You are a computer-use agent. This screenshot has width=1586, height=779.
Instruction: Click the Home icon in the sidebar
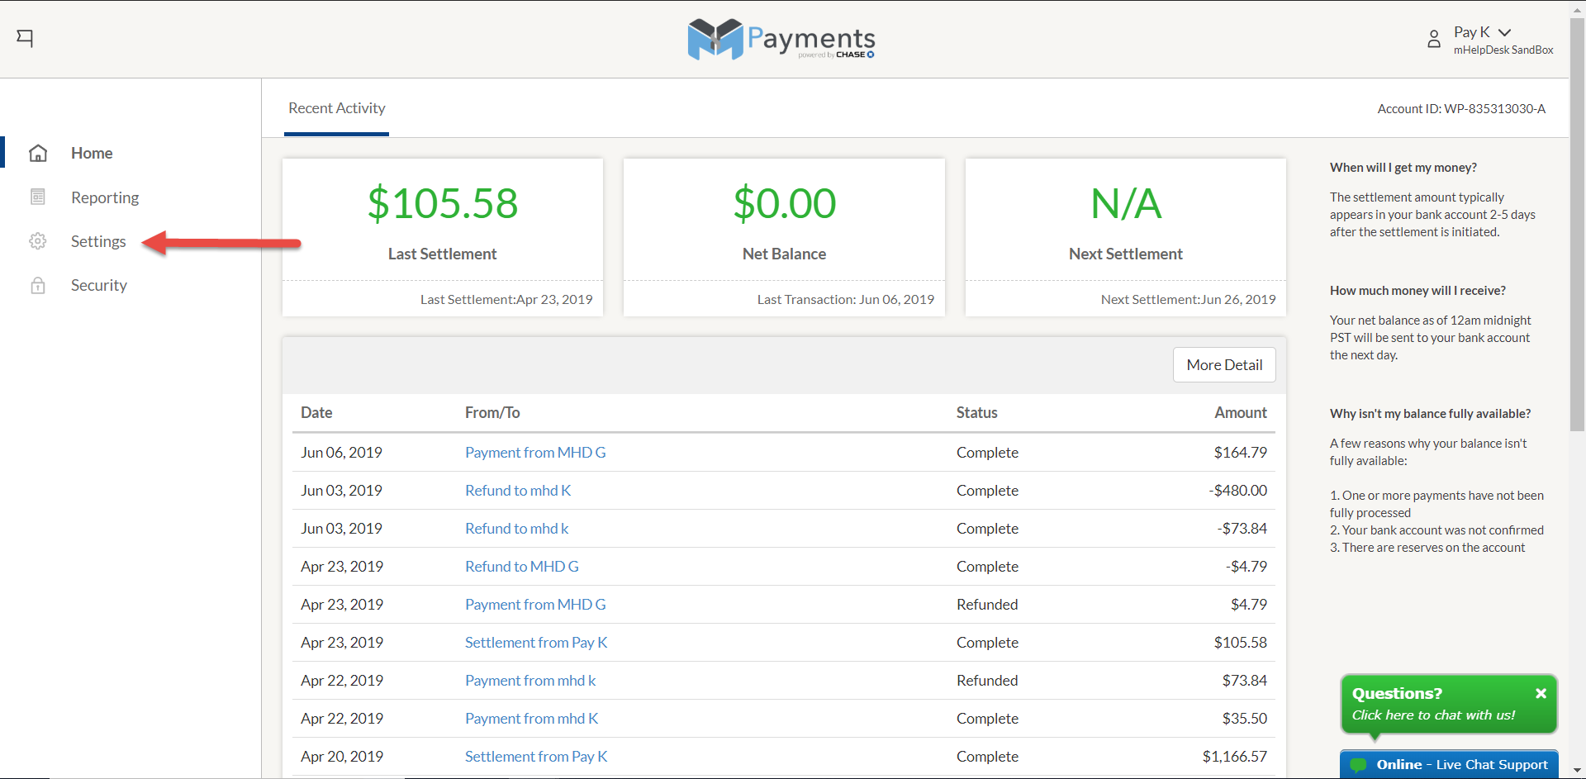click(38, 153)
